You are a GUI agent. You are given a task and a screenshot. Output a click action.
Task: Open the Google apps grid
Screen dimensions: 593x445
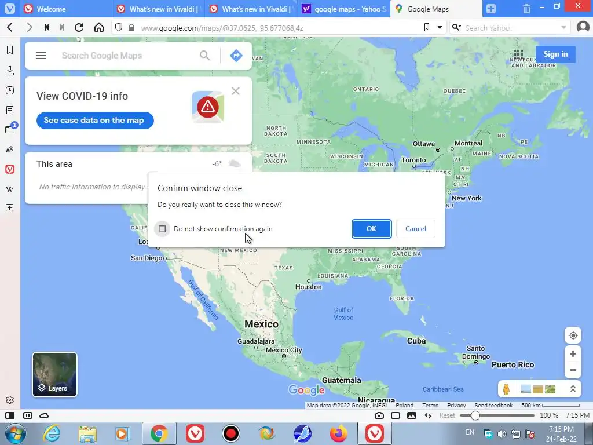pos(518,54)
